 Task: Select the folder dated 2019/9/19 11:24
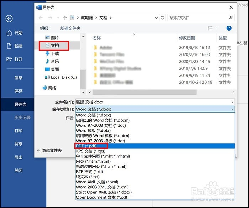point(161,76)
